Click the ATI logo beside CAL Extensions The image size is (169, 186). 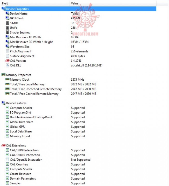(3, 145)
